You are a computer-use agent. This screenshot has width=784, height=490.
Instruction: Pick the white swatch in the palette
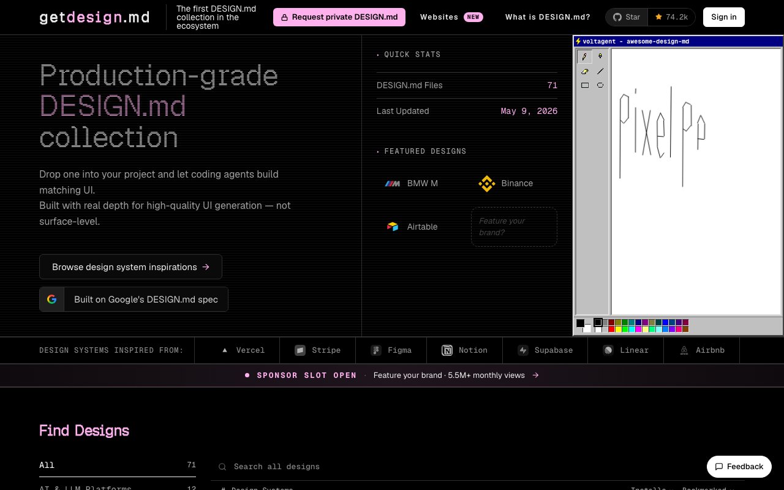(598, 330)
